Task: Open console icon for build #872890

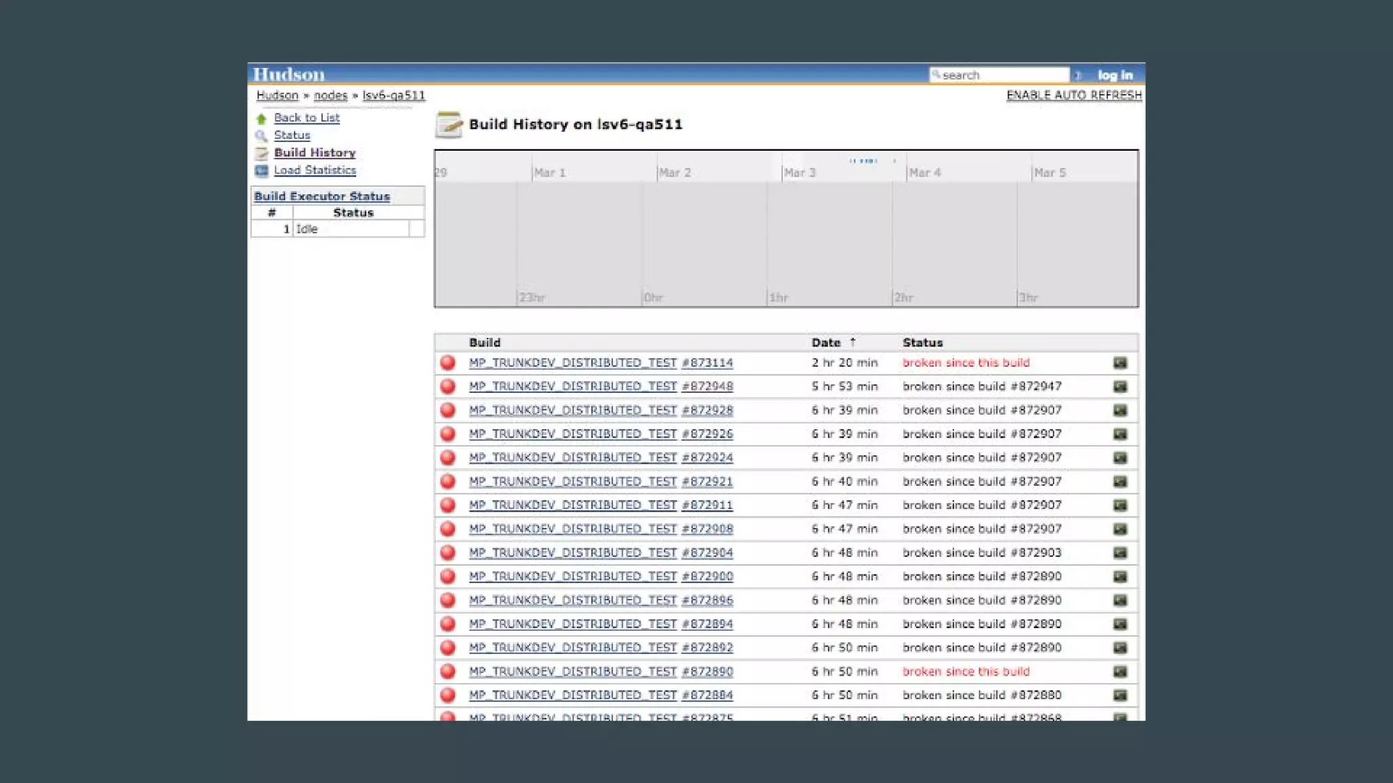Action: (x=1120, y=672)
